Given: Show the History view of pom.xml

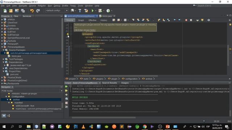Looking at the screenshot, I should 104,20.
